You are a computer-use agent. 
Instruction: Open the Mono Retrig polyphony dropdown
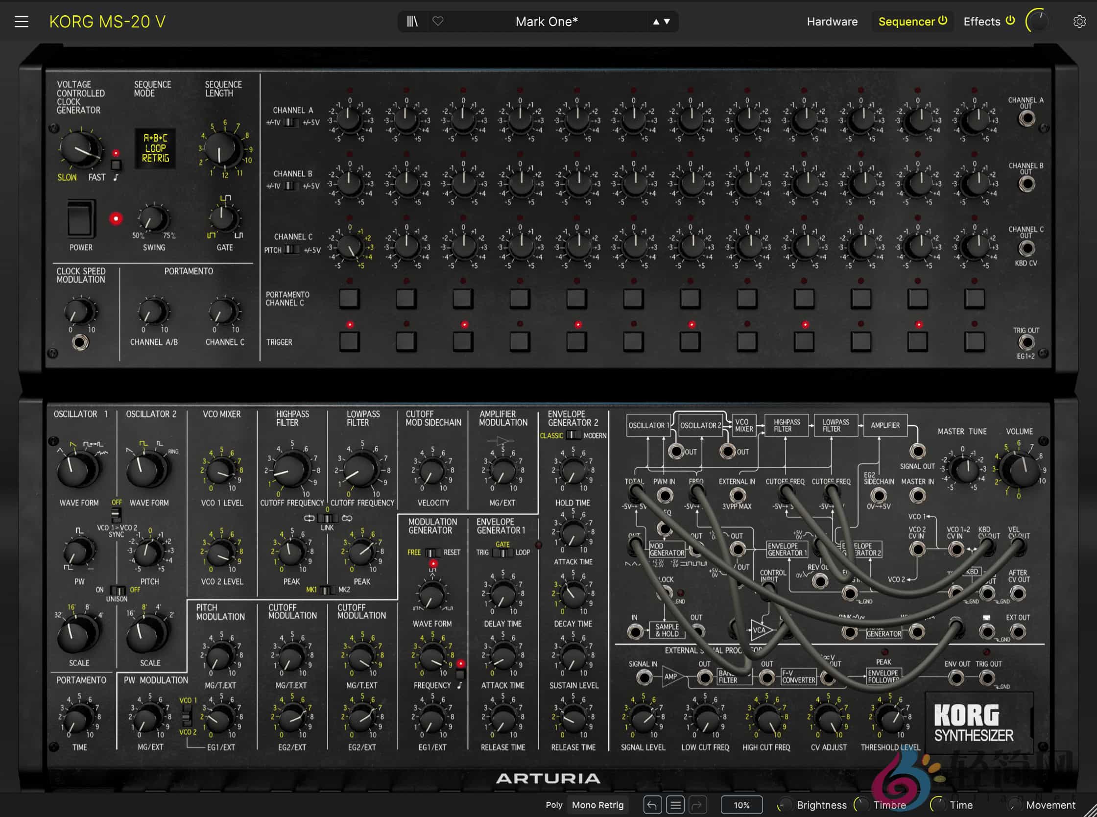597,805
